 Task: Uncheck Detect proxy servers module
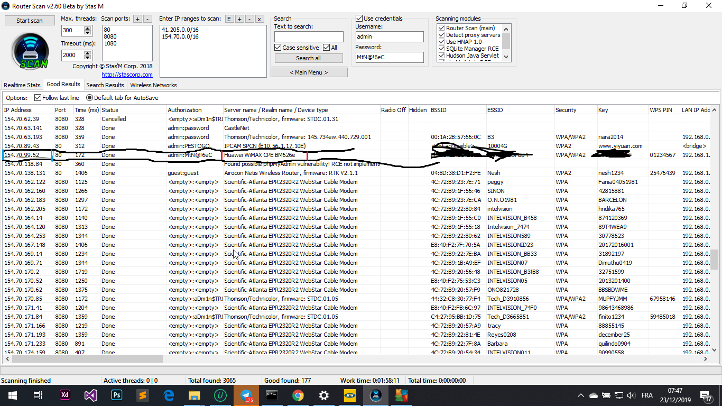(441, 35)
